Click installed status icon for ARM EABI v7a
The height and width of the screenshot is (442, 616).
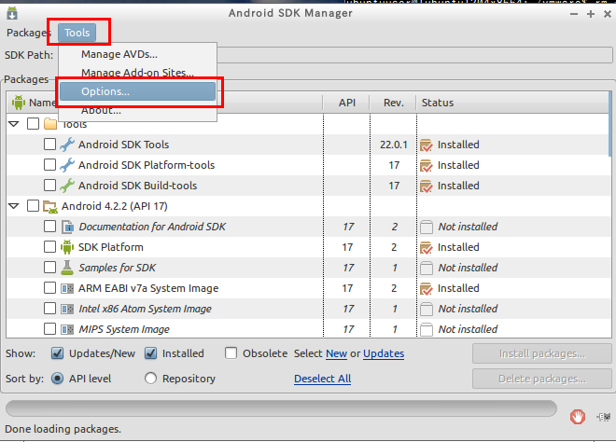(427, 288)
